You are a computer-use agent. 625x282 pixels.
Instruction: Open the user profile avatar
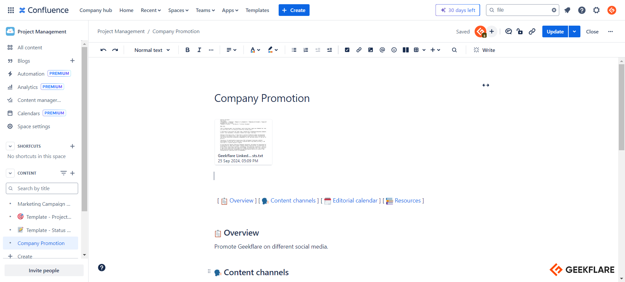coord(612,10)
